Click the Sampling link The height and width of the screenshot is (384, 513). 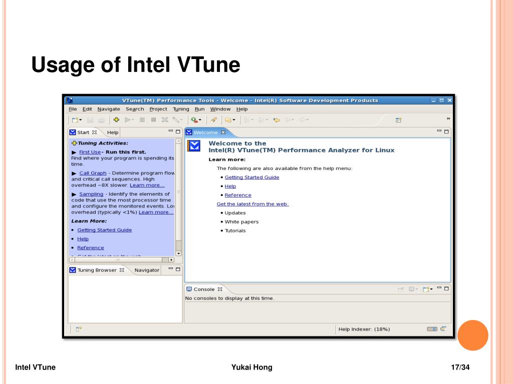[91, 194]
